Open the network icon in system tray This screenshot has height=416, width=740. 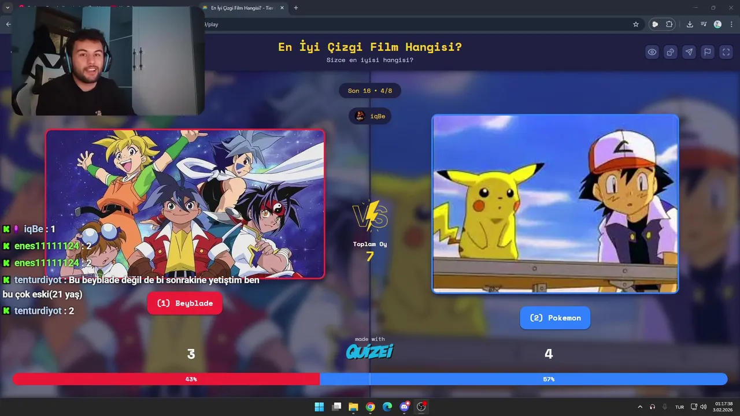[694, 407]
